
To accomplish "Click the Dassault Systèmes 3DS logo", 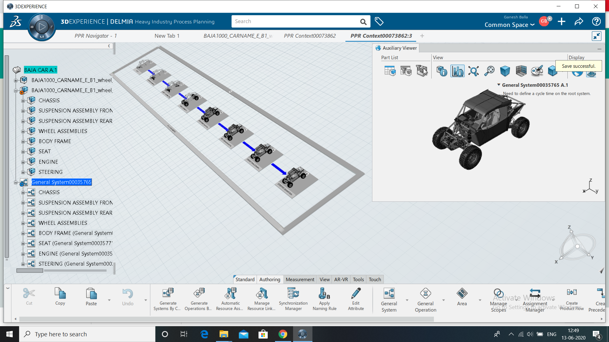I will 16,22.
